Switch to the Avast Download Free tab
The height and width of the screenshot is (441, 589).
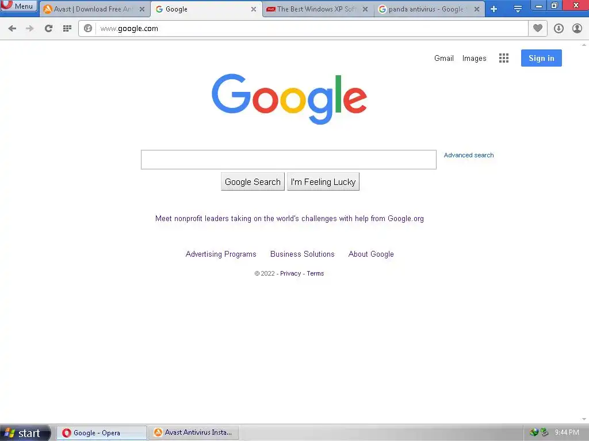click(x=94, y=9)
